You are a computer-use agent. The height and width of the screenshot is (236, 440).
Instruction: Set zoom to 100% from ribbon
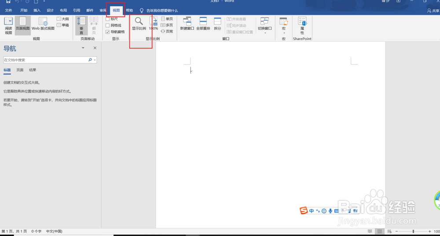coord(153,24)
